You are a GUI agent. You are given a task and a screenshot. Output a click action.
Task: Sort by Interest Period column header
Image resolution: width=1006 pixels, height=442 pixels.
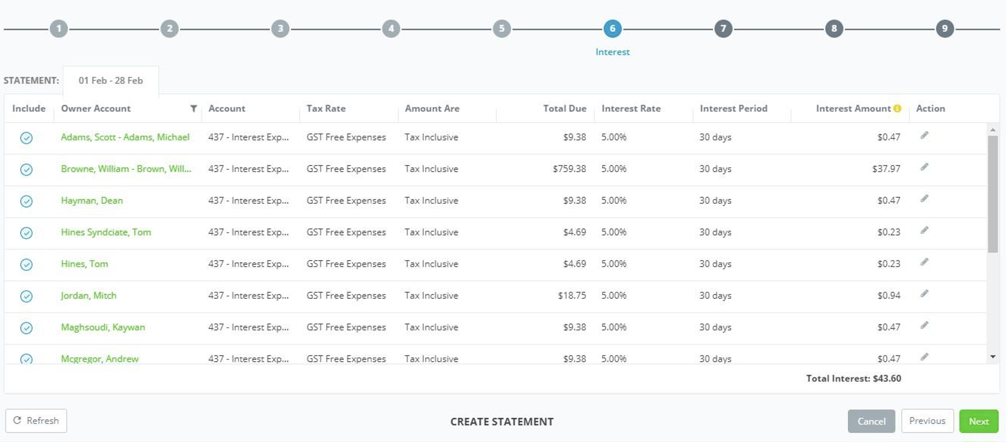(733, 108)
